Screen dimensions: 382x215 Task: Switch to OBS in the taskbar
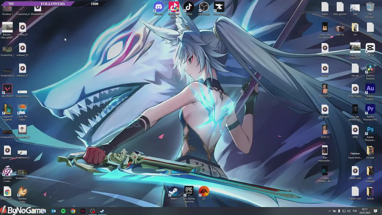pyautogui.click(x=93, y=211)
